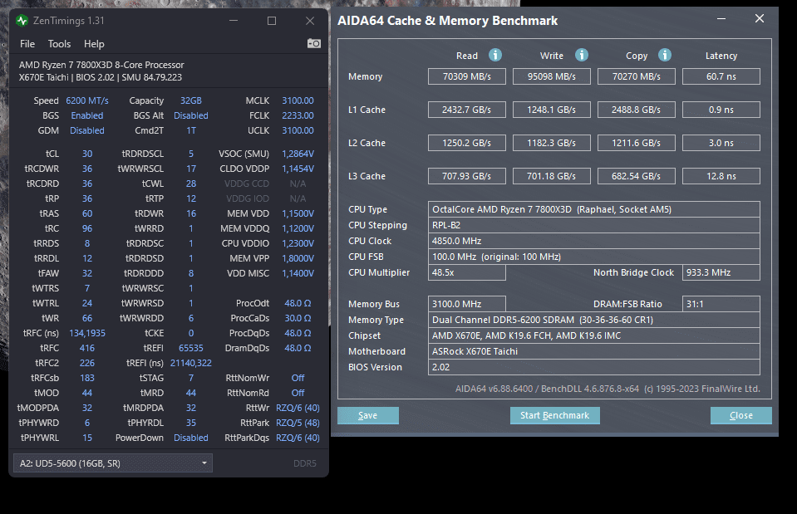
Task: Click the CPU Stepping field RPL-B2
Action: (x=594, y=225)
